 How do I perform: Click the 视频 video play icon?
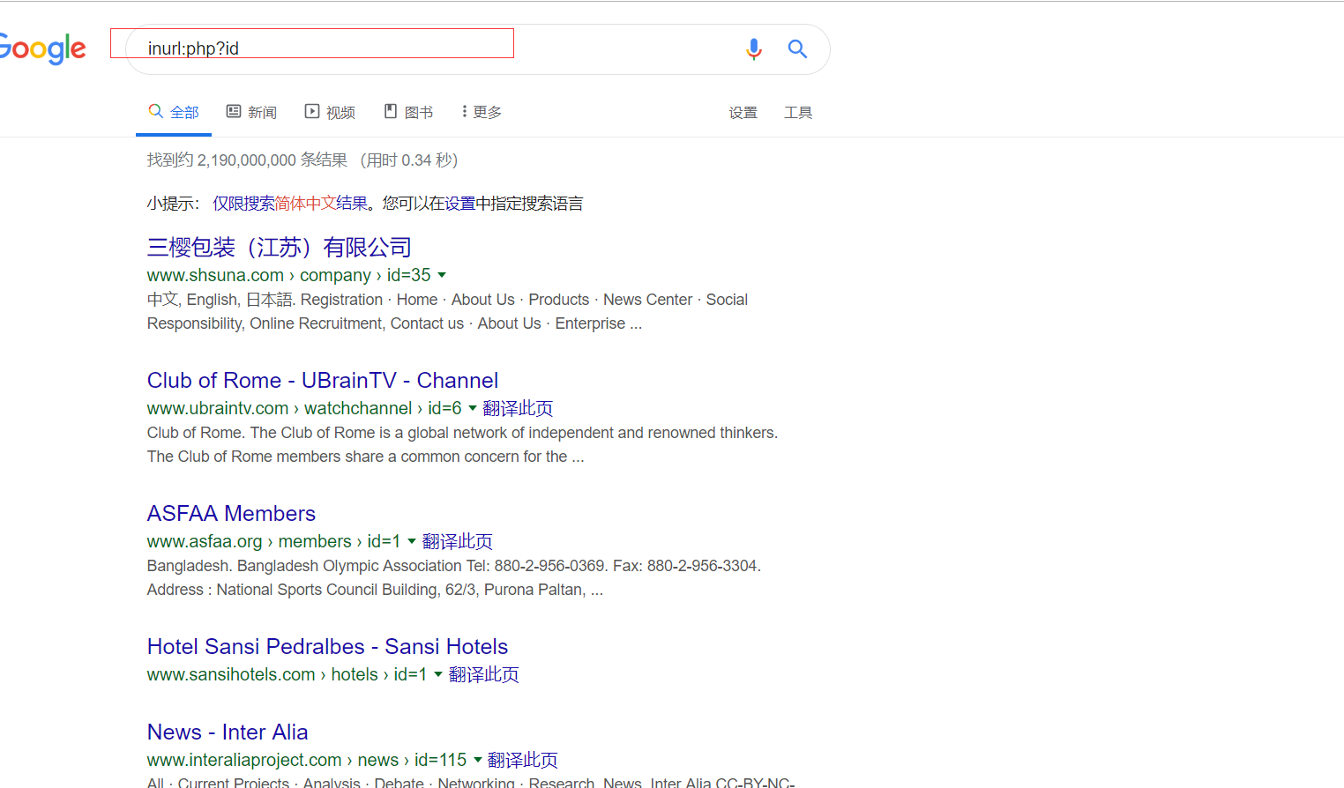tap(312, 111)
